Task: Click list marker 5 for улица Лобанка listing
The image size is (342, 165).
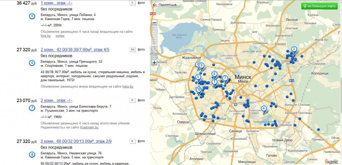Action: click(32, 16)
